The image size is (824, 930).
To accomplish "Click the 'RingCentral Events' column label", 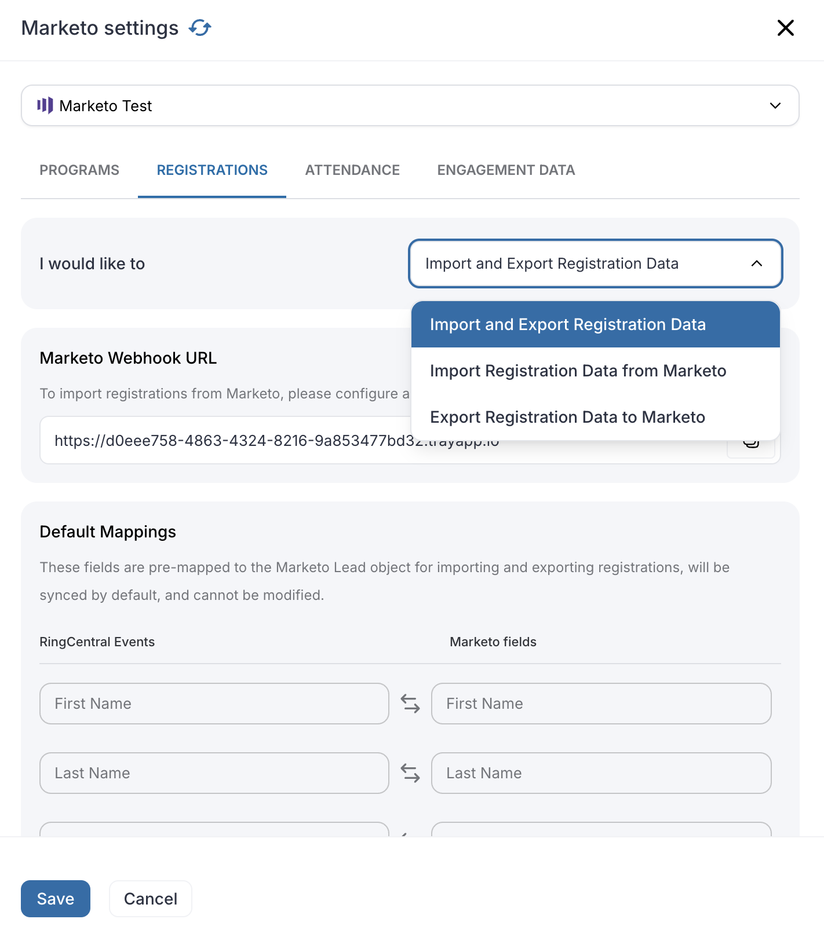I will click(x=97, y=642).
